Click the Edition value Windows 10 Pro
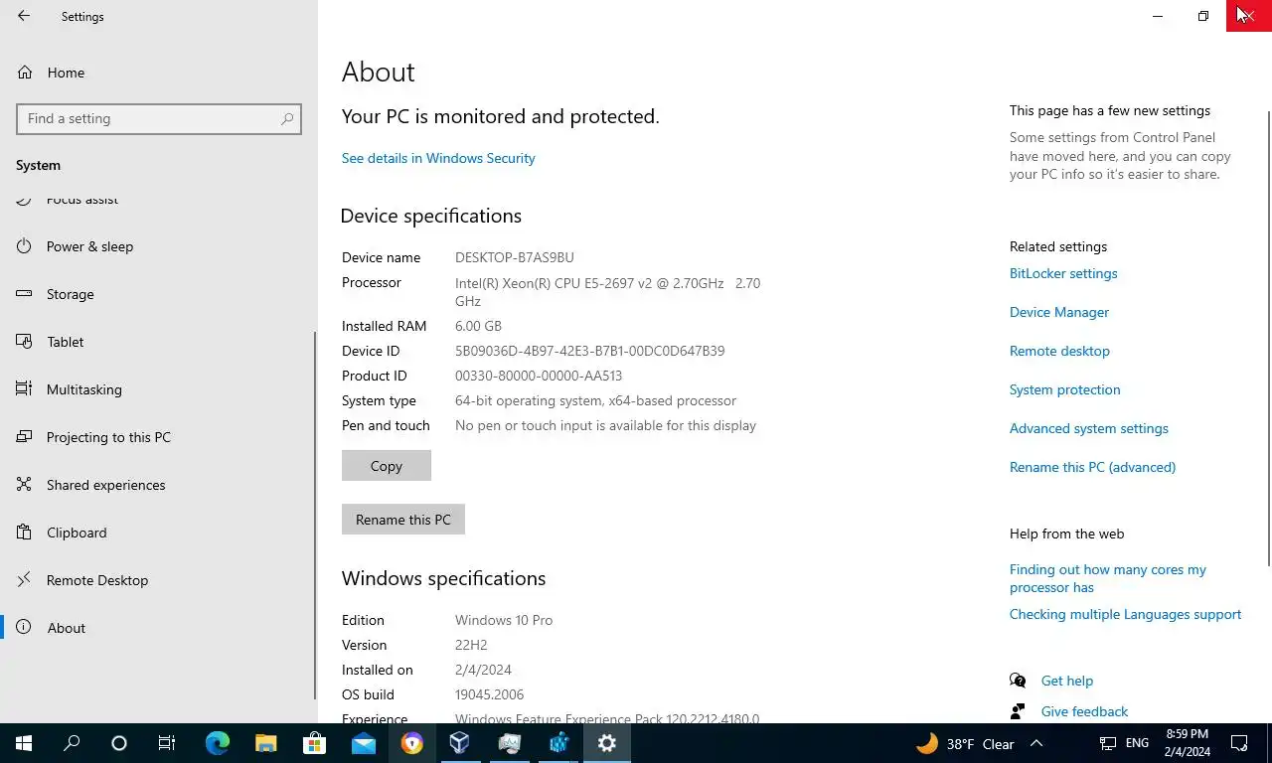This screenshot has width=1272, height=763. 504,620
